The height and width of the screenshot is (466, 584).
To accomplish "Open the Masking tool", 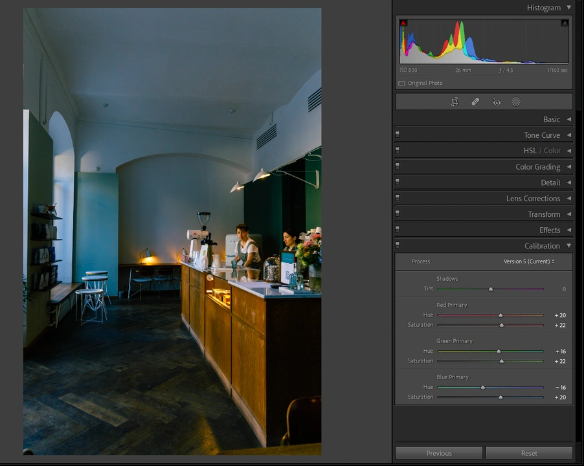I will point(516,102).
